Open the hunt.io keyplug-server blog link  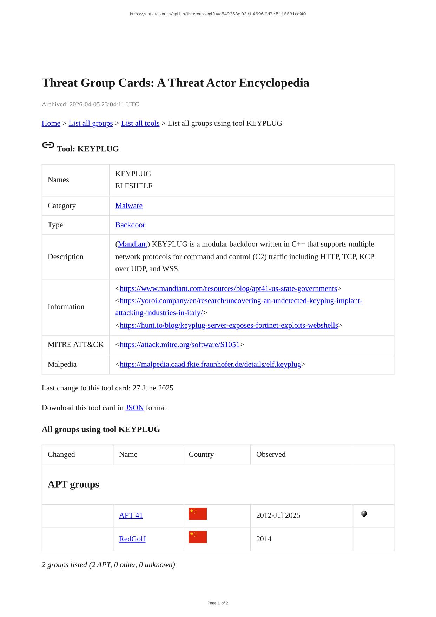(x=229, y=325)
